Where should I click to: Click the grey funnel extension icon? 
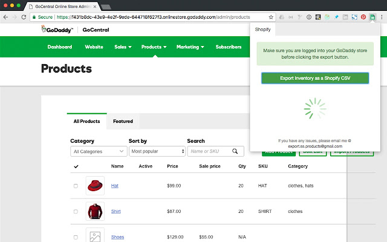[300, 17]
